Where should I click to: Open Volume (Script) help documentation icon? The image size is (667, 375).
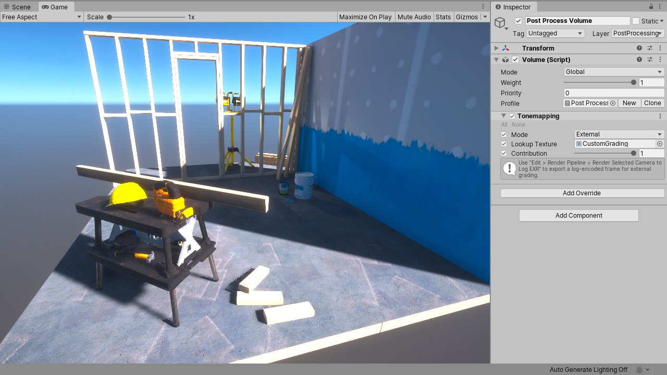(x=639, y=59)
